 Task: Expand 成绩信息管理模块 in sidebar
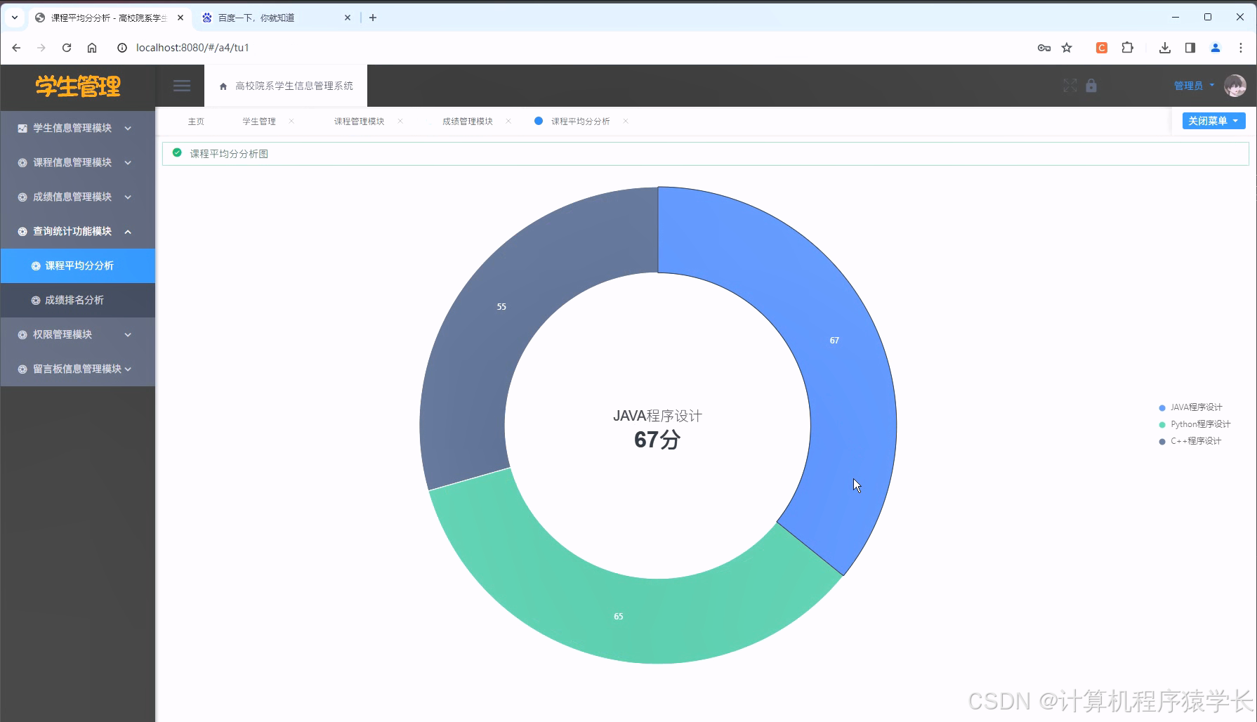coord(78,197)
